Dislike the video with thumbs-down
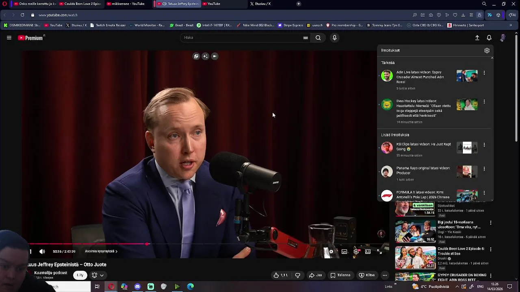 click(x=298, y=275)
